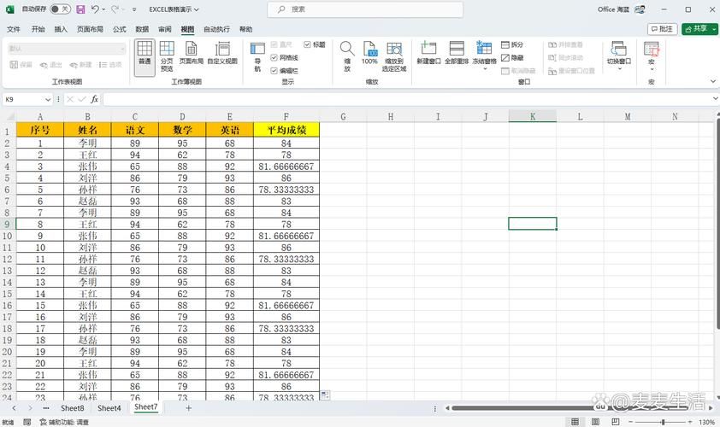Switch to the 数据 ribbon tab
The height and width of the screenshot is (427, 720).
click(x=142, y=29)
